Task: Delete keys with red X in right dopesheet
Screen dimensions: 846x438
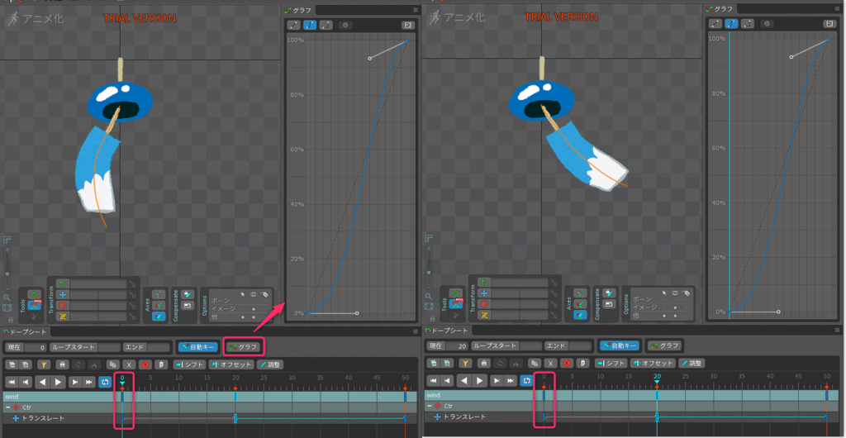Action: click(x=567, y=363)
